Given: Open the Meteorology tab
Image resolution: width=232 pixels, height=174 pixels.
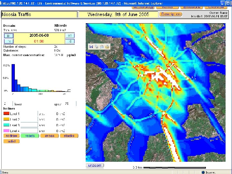Looking at the screenshot, I should (143, 7).
